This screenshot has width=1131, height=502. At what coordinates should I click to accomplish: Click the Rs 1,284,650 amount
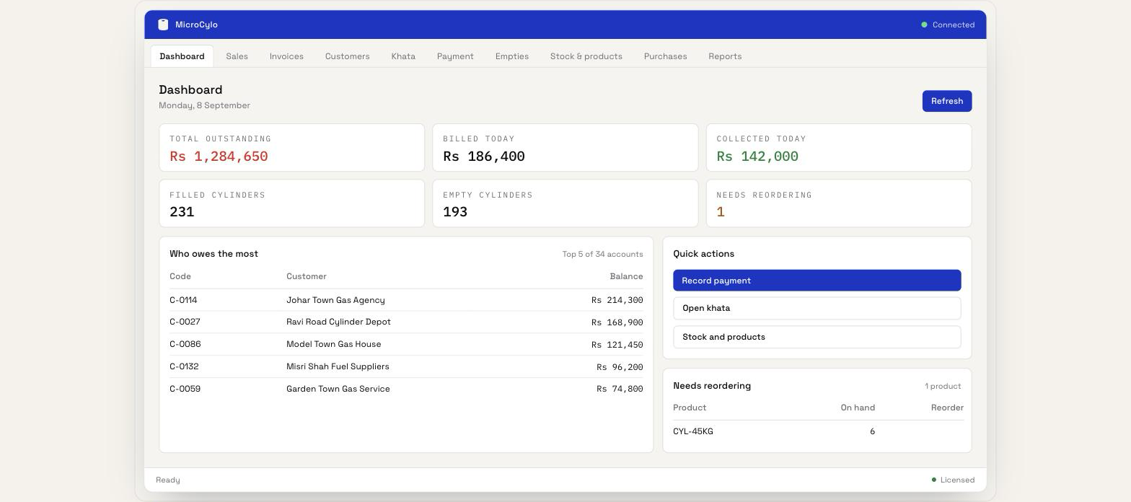(219, 157)
